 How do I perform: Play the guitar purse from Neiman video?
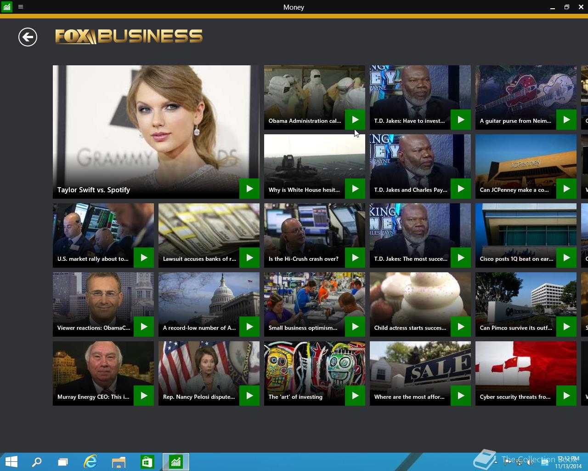tap(566, 120)
